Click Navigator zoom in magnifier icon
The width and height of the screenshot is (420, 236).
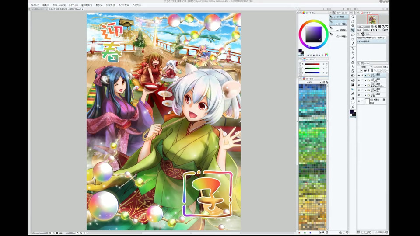click(x=376, y=27)
